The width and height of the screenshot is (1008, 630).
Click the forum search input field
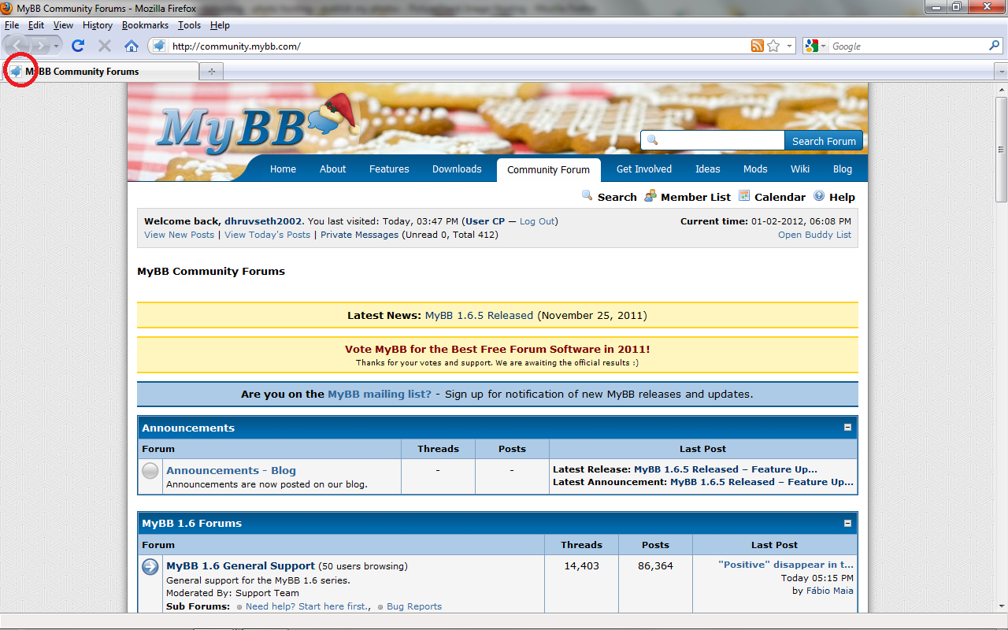713,141
